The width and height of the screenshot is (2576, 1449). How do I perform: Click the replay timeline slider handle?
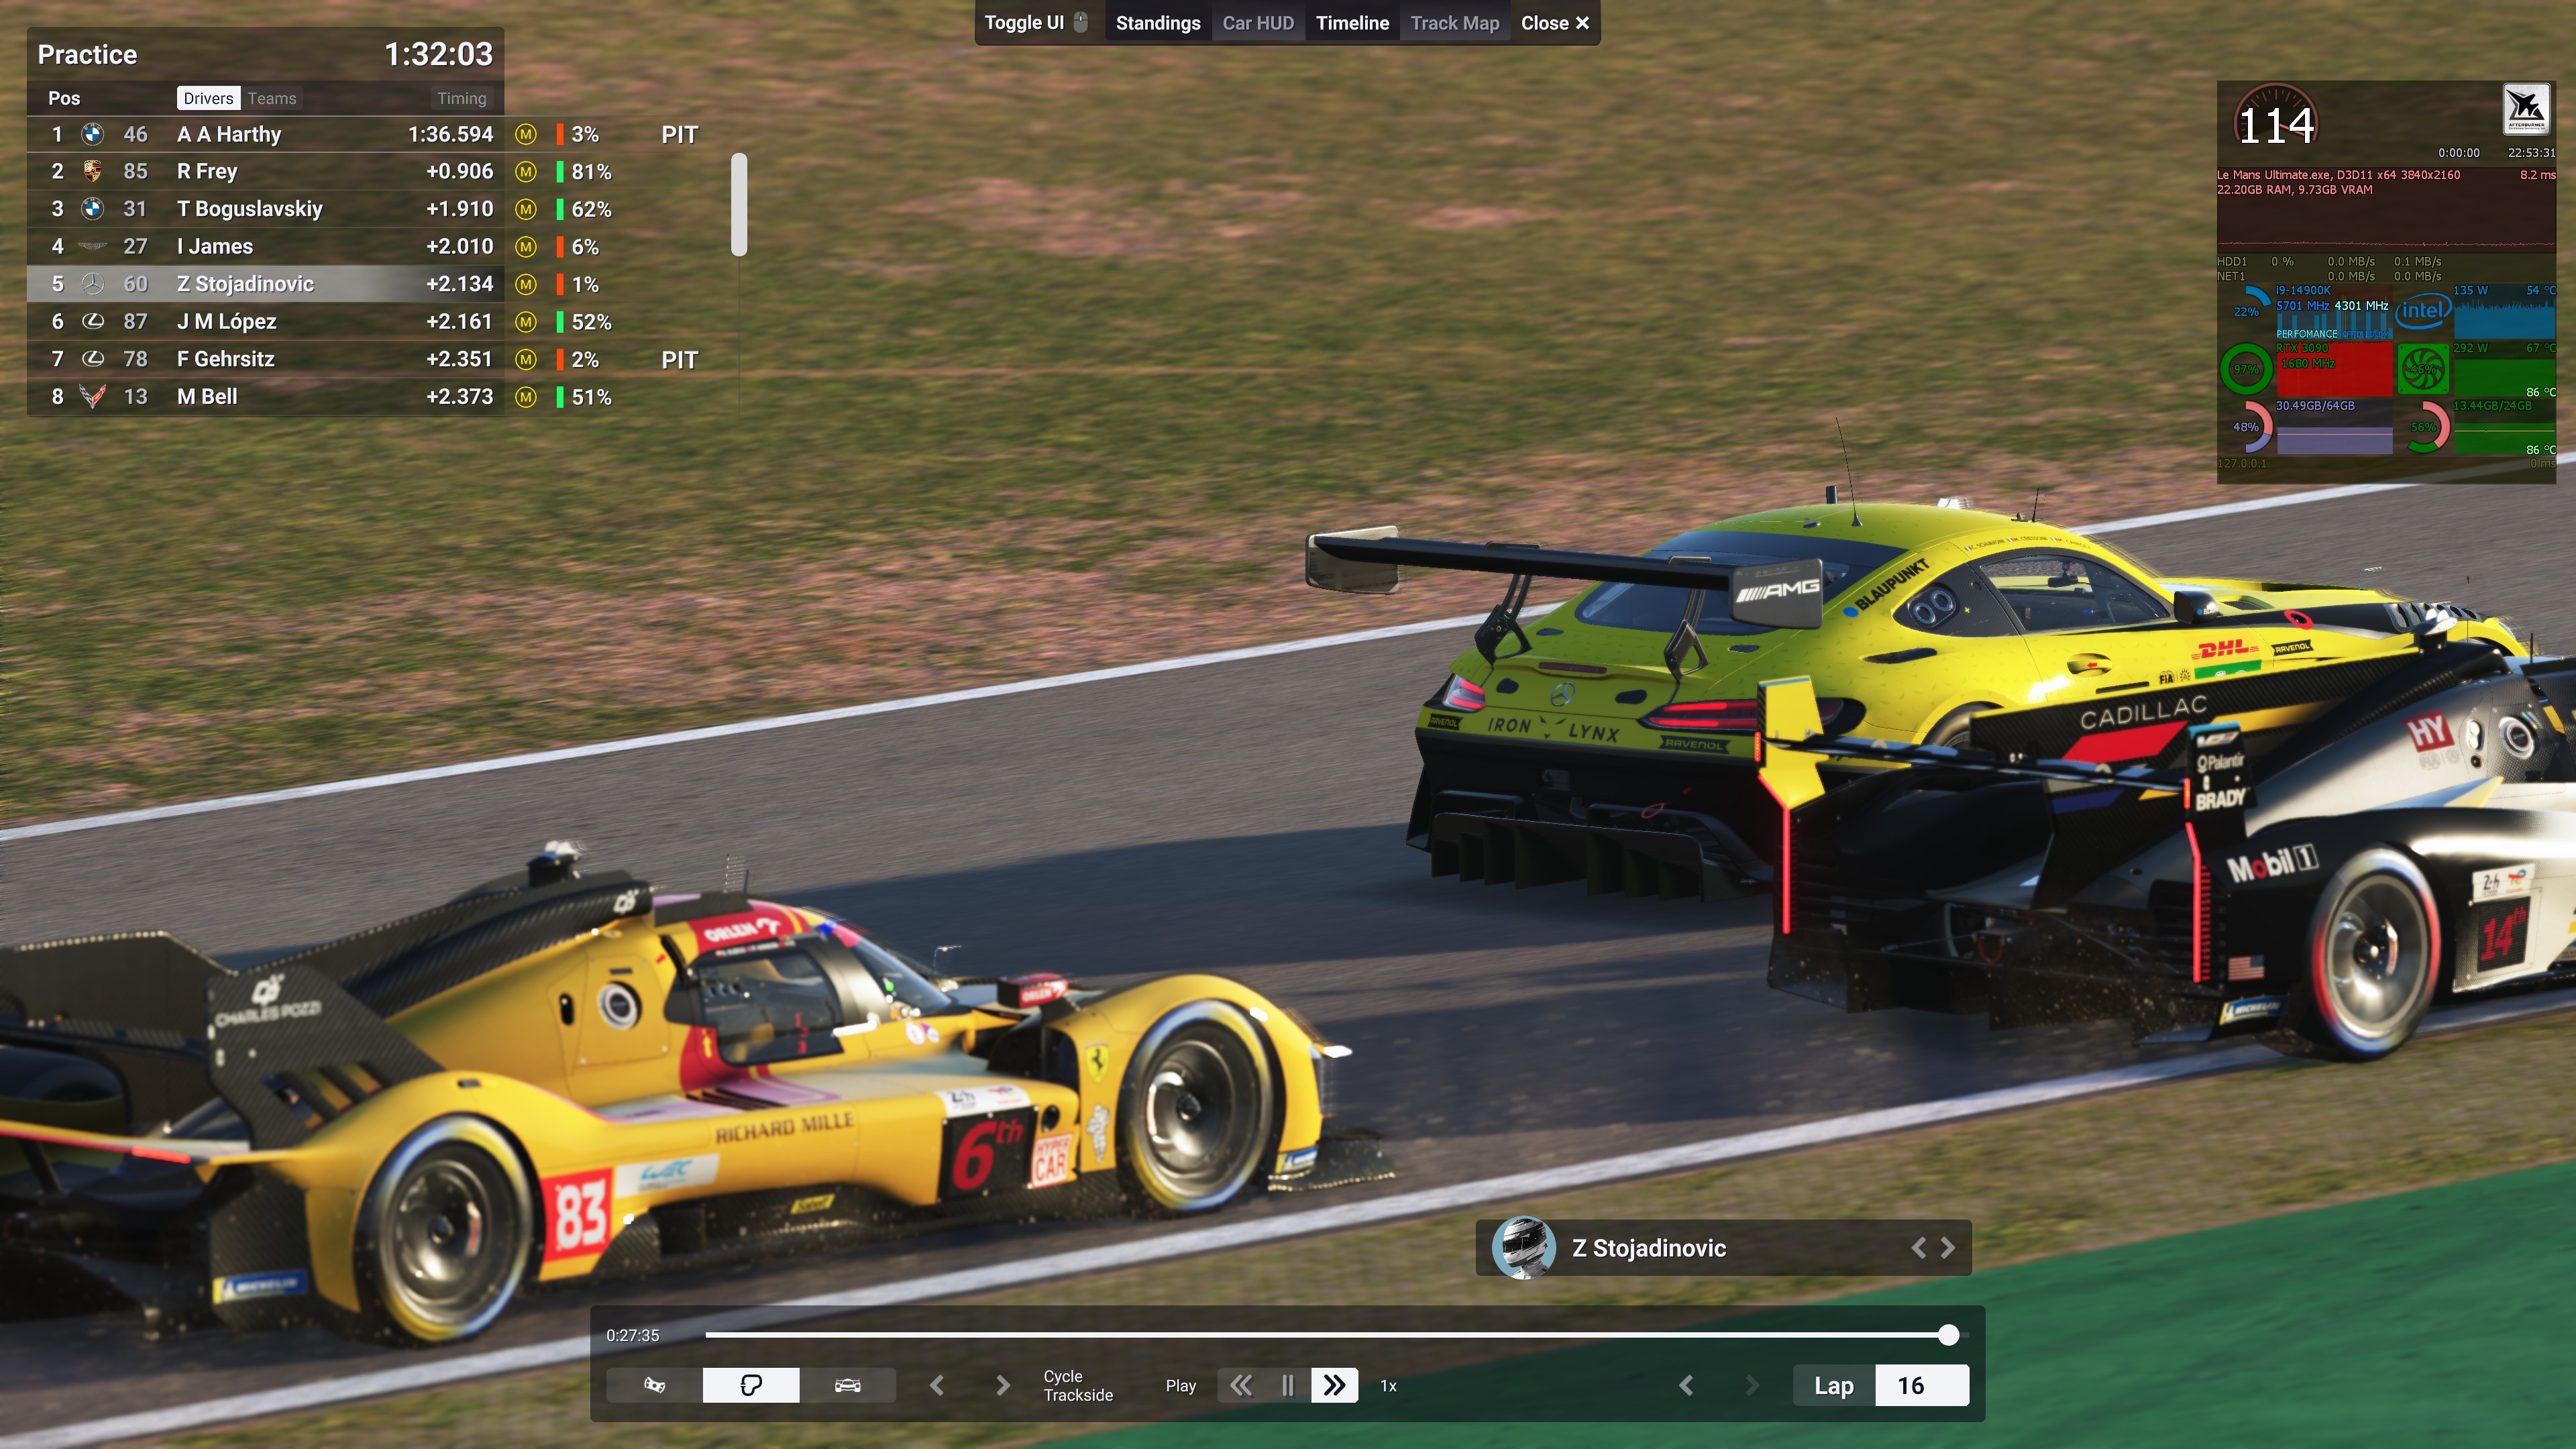[1948, 1335]
